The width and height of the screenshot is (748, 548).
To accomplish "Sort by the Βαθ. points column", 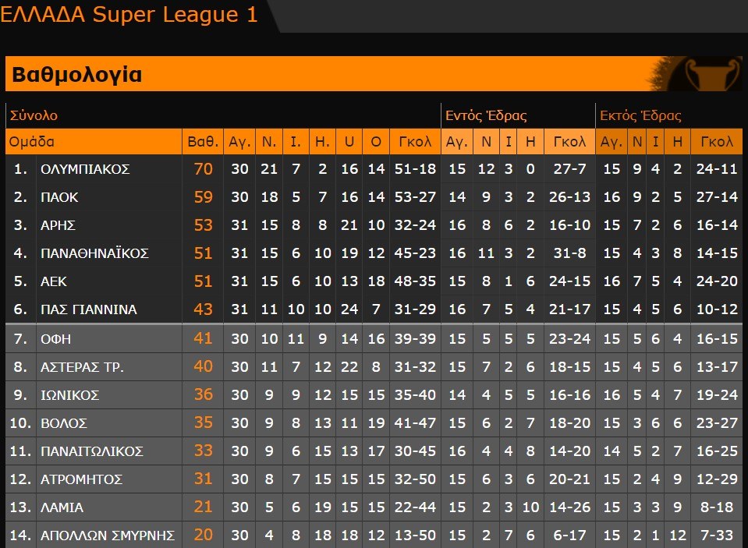I will coord(203,142).
